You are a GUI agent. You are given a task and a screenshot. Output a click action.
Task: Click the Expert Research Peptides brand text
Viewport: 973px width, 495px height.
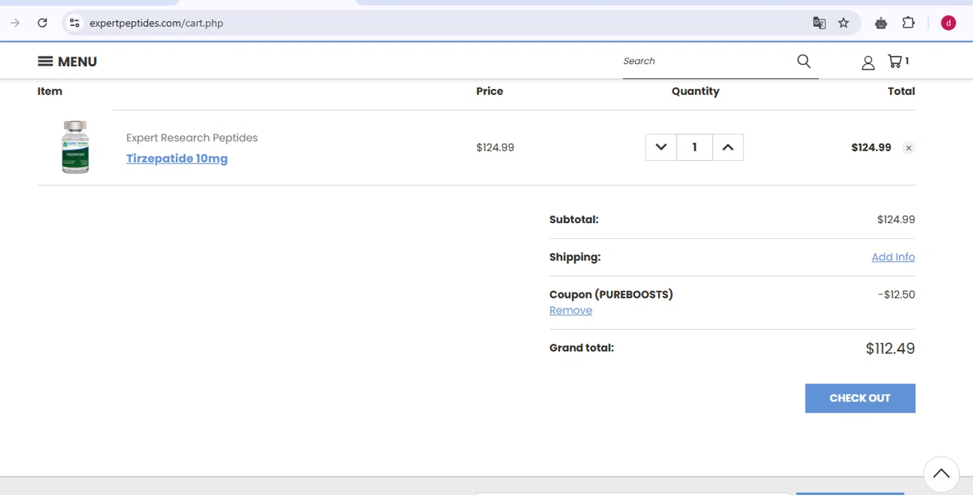(x=192, y=138)
